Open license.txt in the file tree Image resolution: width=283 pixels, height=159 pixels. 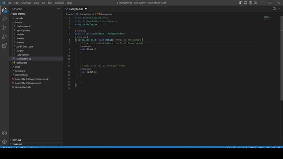point(22,63)
